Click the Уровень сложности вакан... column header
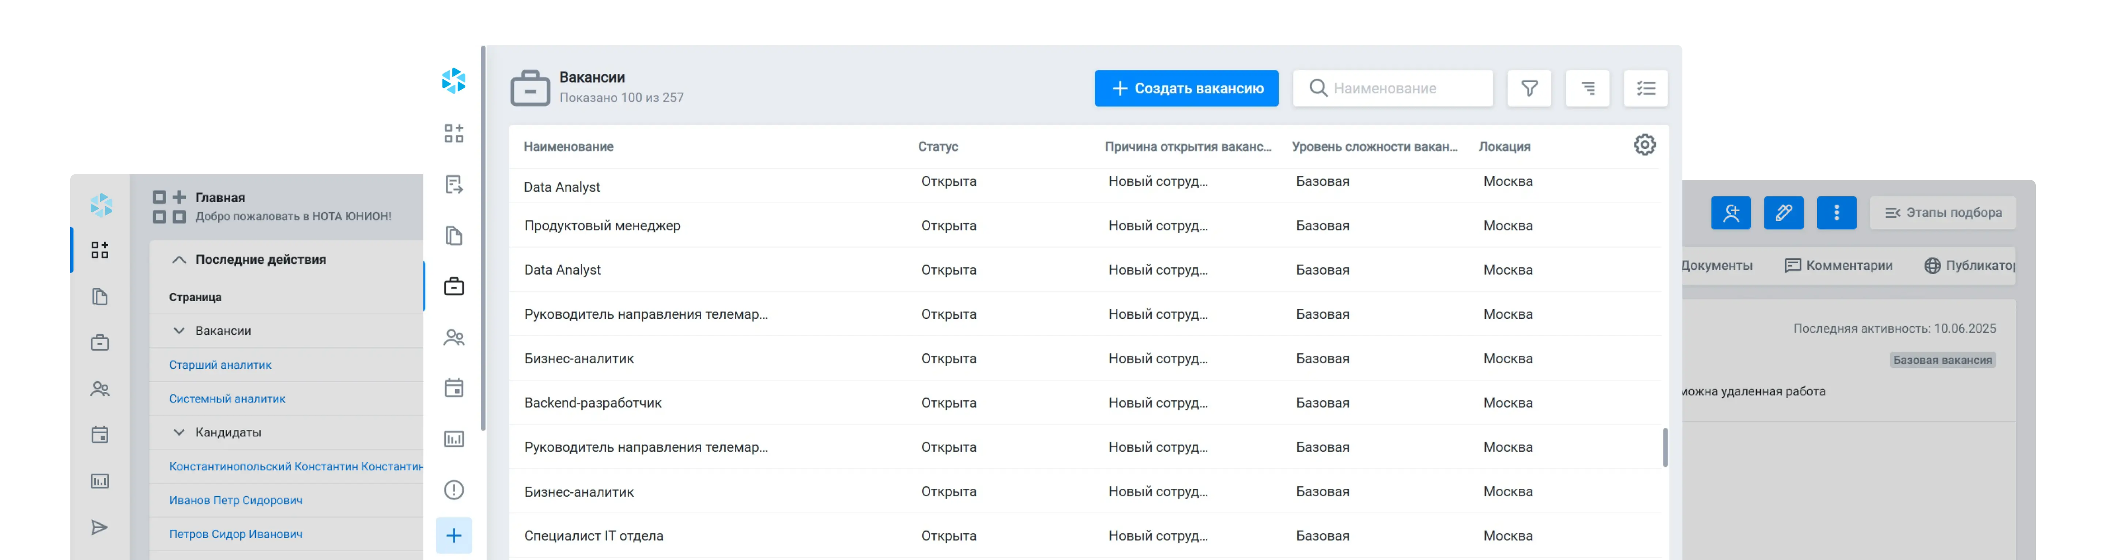 1374,147
